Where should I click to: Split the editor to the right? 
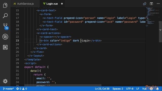point(151,4)
